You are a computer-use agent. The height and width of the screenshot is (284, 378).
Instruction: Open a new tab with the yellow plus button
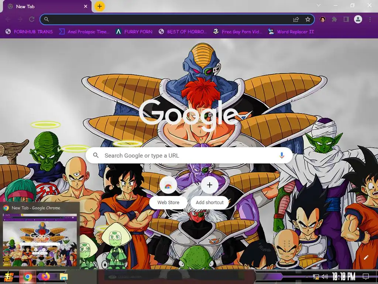point(100,6)
